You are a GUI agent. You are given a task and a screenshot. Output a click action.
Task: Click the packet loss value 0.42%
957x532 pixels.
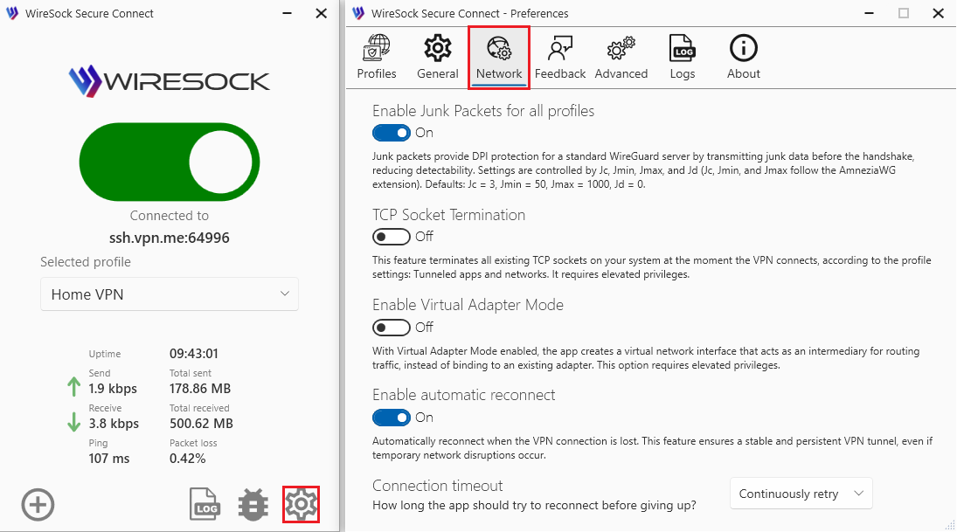point(187,458)
